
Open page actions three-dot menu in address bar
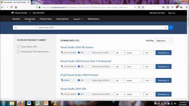click(x=135, y=7)
